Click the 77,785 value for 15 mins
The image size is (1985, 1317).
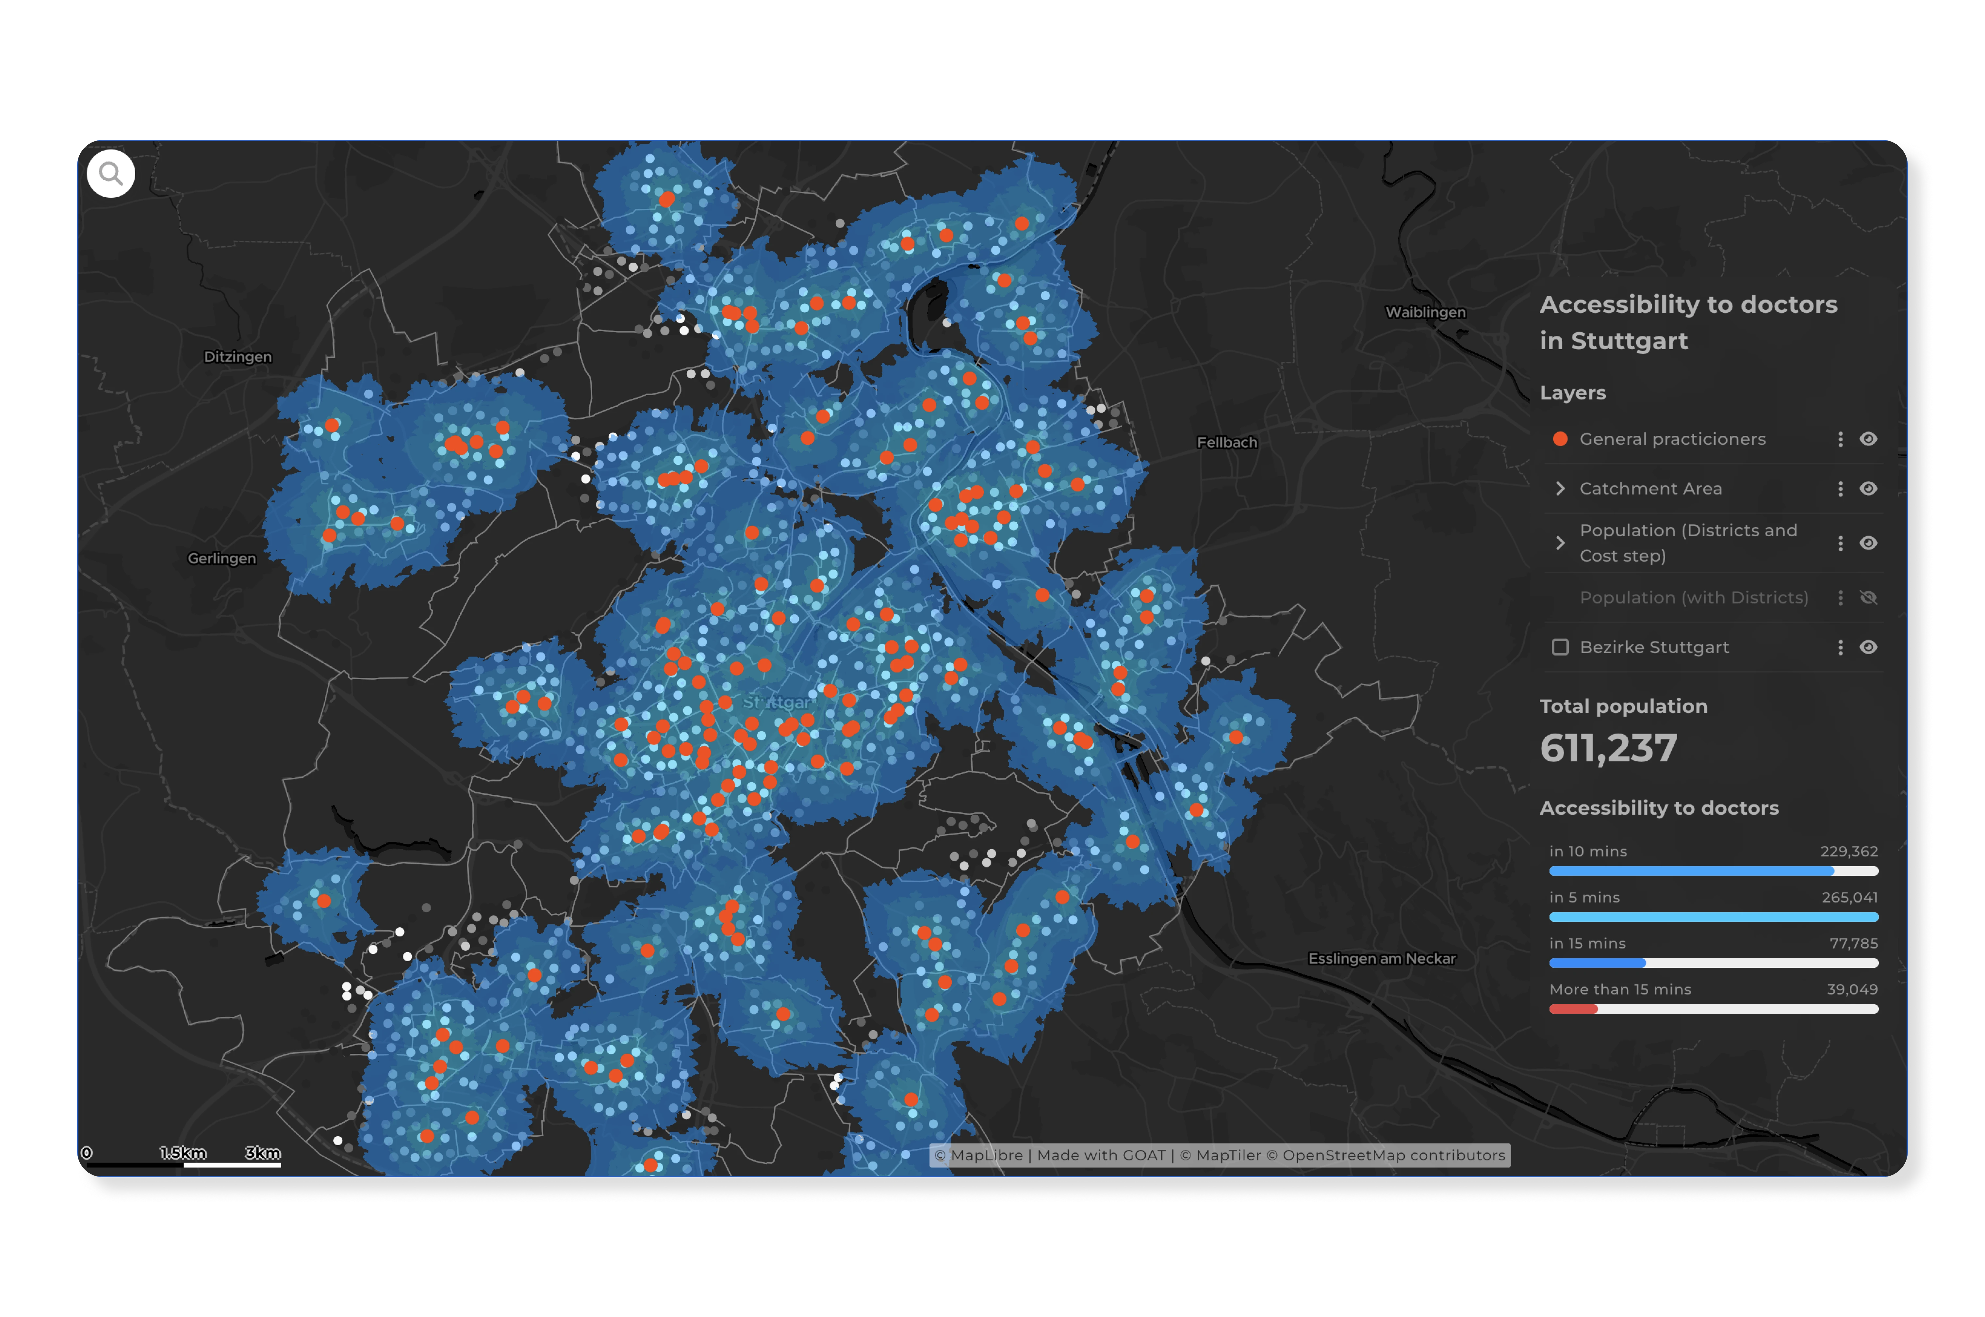click(1854, 944)
